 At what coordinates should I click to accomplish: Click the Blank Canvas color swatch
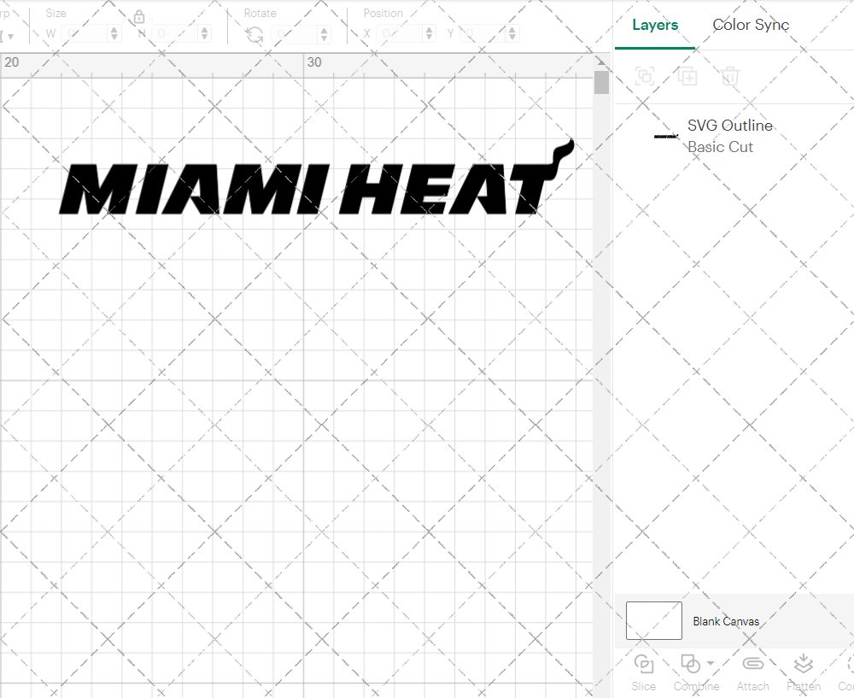point(653,620)
